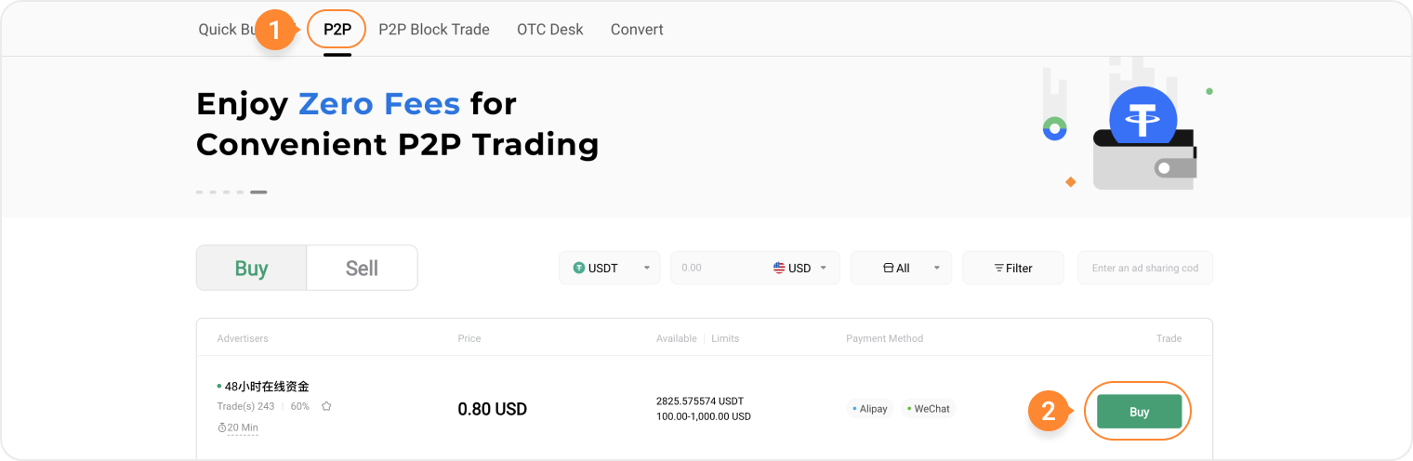
Task: Click the timer icon next to 20 Min
Action: [222, 428]
